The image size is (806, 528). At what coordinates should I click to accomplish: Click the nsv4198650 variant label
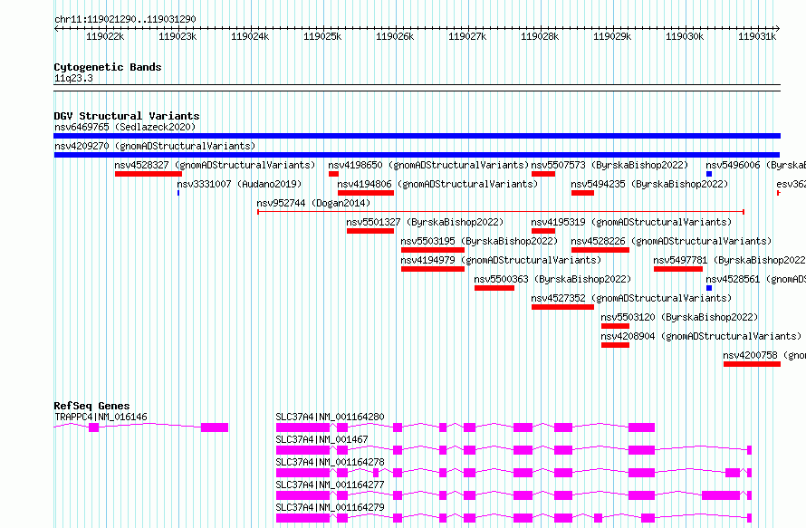pos(428,165)
